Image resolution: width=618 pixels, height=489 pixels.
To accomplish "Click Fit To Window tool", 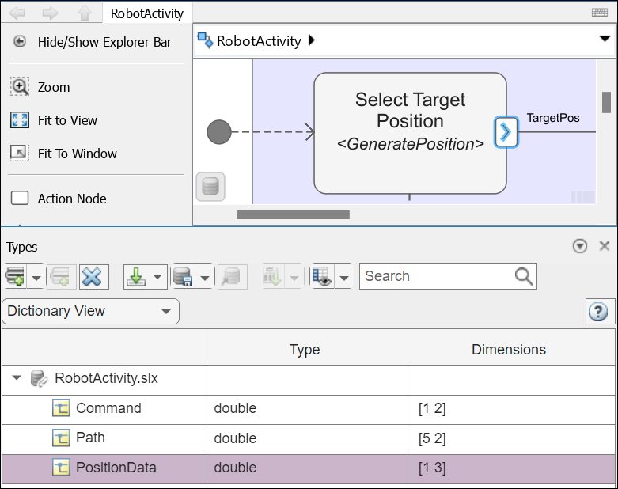I will point(64,154).
